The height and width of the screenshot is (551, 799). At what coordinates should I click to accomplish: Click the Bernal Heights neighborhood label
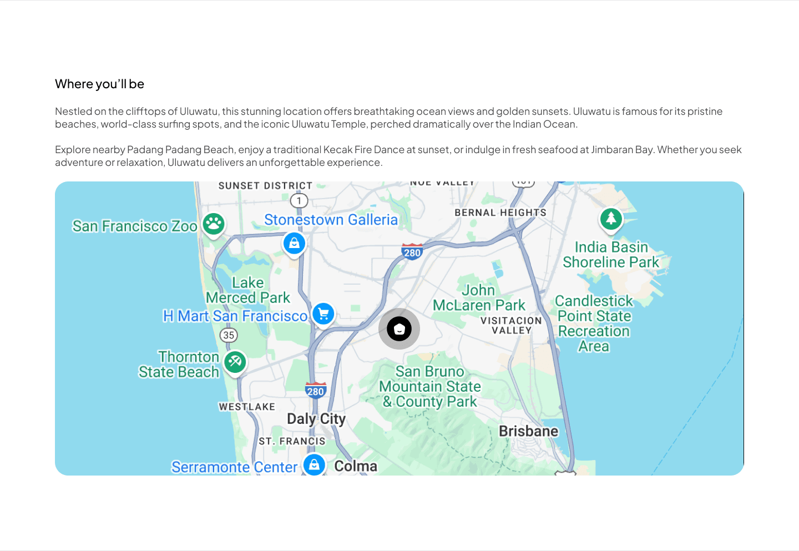pyautogui.click(x=500, y=213)
